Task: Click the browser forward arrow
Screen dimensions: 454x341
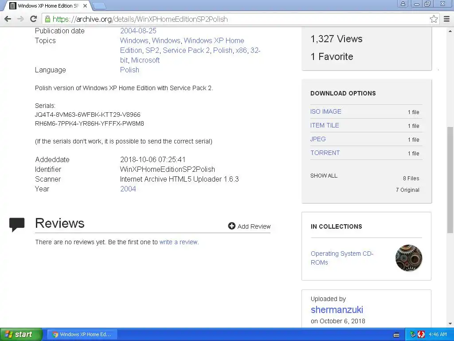Action: pos(20,19)
